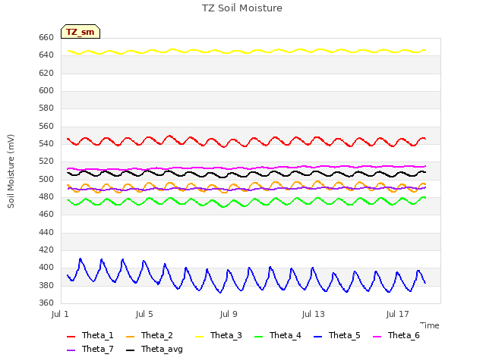Image resolution: width=486 pixels, height=364 pixels.
Task: Click the chart title TZ Soil Moisture
Action: point(242,8)
